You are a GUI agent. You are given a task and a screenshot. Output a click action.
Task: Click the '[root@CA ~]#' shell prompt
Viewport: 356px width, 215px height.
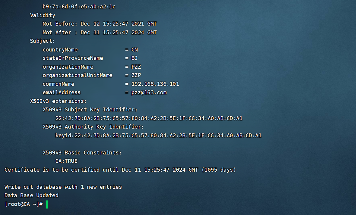pyautogui.click(x=24, y=204)
